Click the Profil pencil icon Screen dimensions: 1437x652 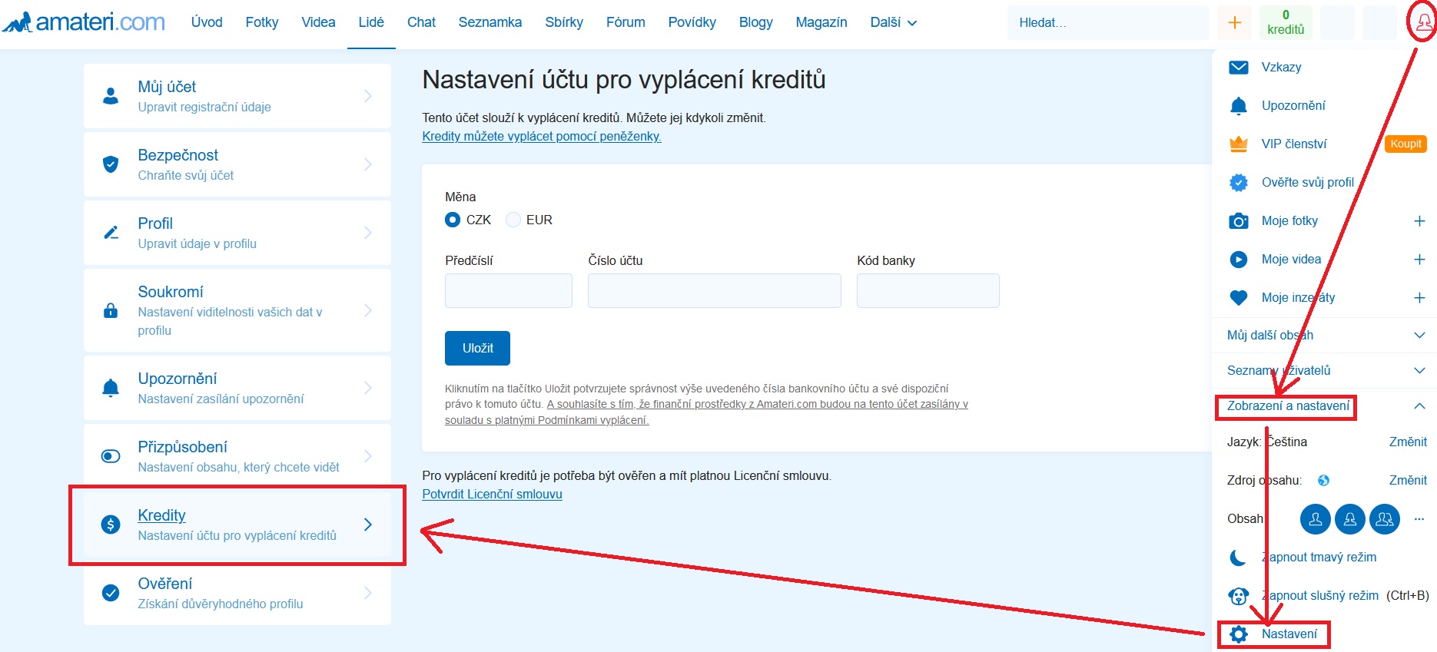(x=111, y=233)
